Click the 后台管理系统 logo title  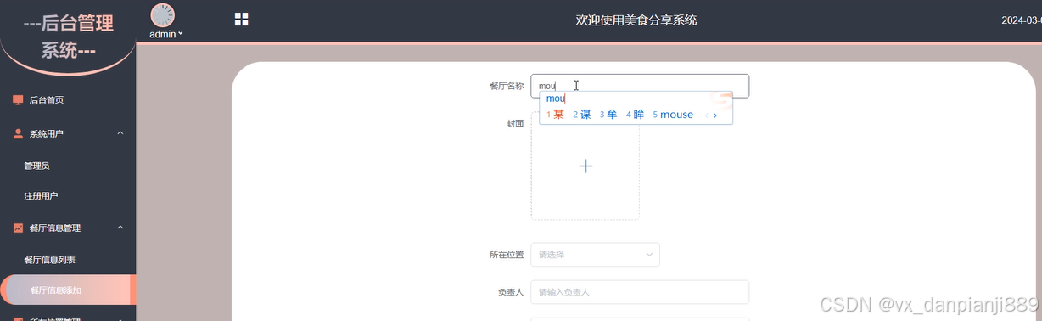pyautogui.click(x=68, y=37)
